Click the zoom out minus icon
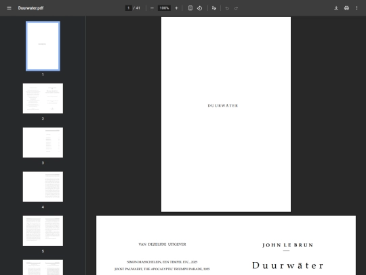This screenshot has height=275, width=366. pos(152,8)
